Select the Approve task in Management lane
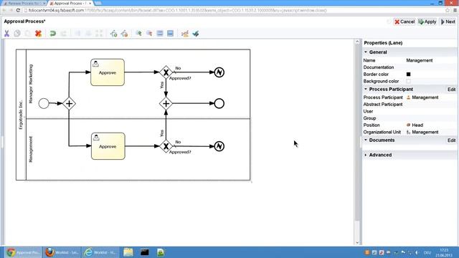The width and height of the screenshot is (459, 258). [108, 146]
